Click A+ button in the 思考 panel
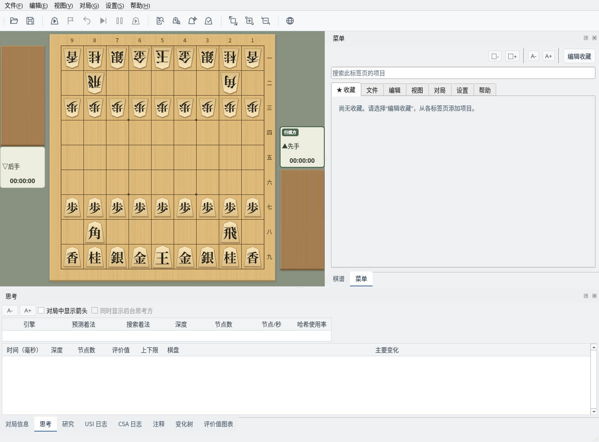 [28, 310]
